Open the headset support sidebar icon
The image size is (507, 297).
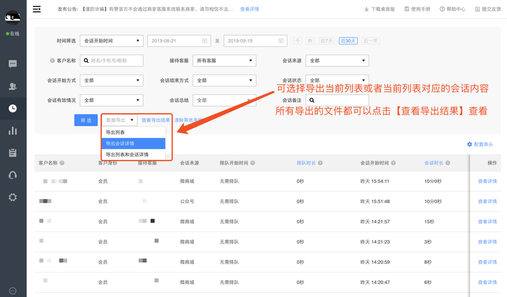point(12,175)
